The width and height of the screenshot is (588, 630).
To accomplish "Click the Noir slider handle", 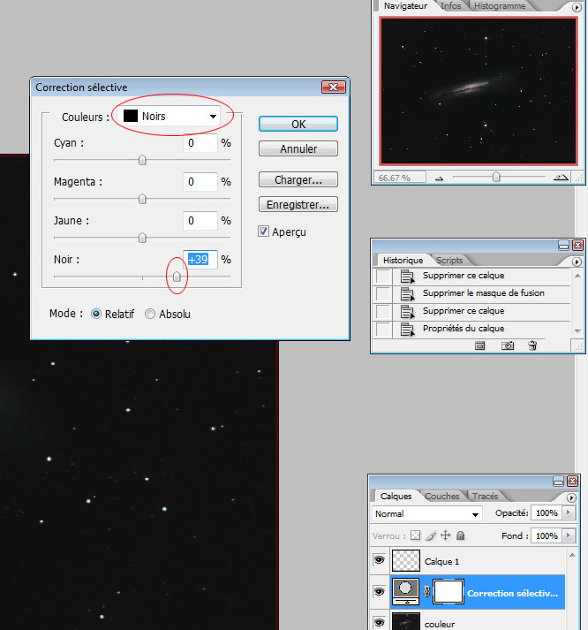I will [177, 277].
